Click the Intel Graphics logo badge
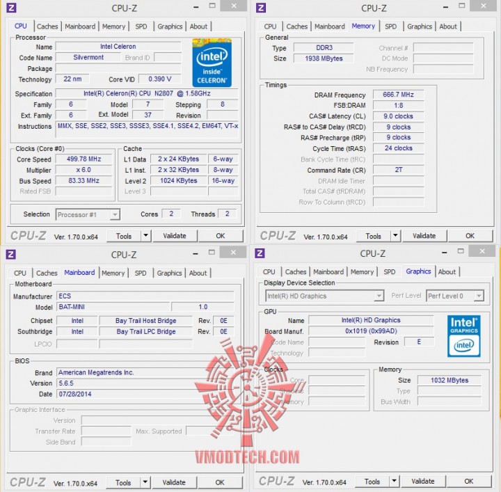Viewport: 501px width, 492px height. (463, 336)
